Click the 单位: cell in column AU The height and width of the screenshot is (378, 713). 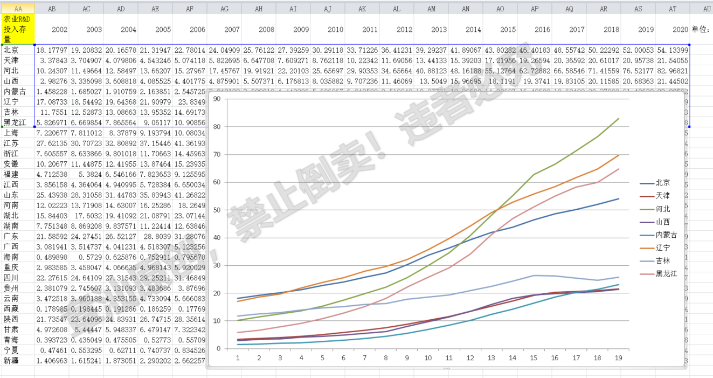701,29
